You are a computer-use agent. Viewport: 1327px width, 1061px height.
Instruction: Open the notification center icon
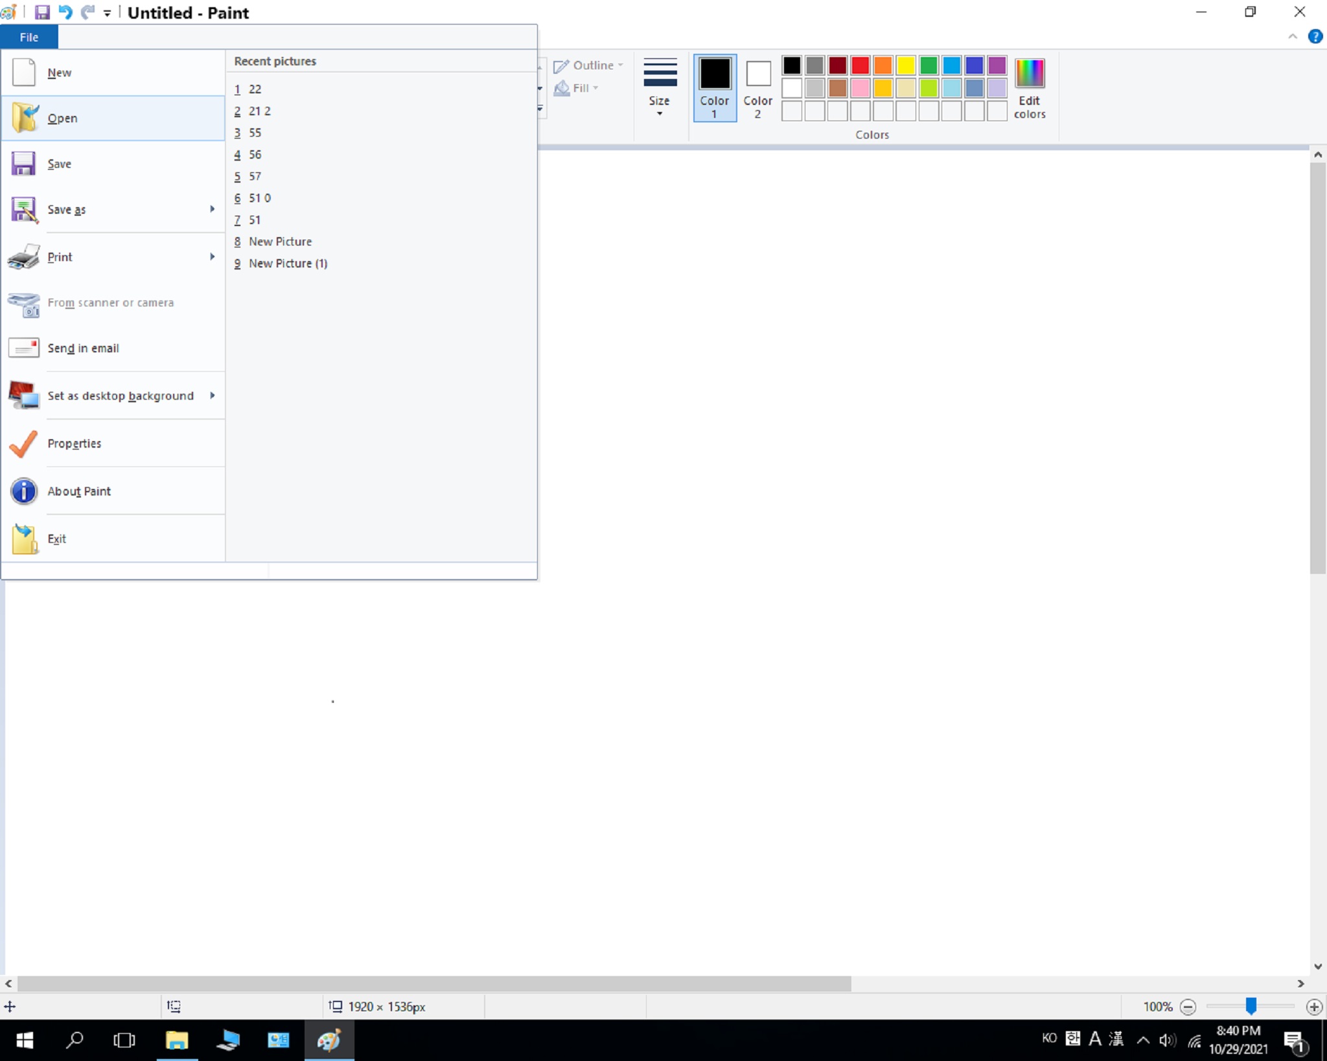(1295, 1042)
